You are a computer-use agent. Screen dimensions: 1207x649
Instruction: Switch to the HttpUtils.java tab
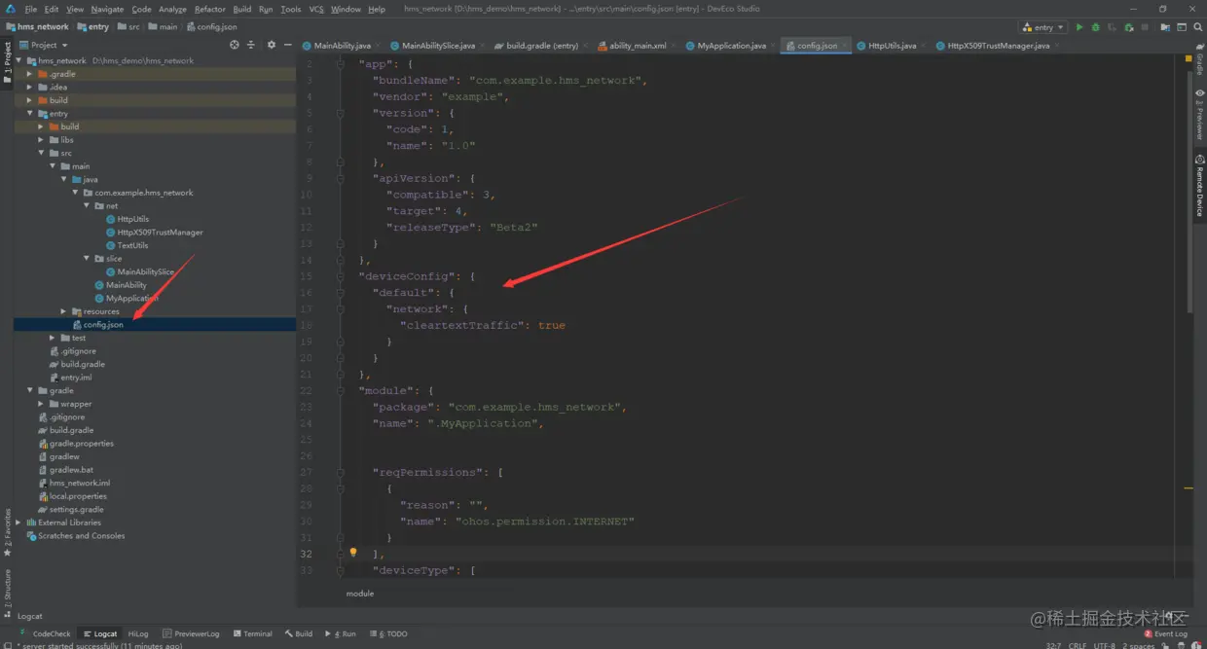892,46
